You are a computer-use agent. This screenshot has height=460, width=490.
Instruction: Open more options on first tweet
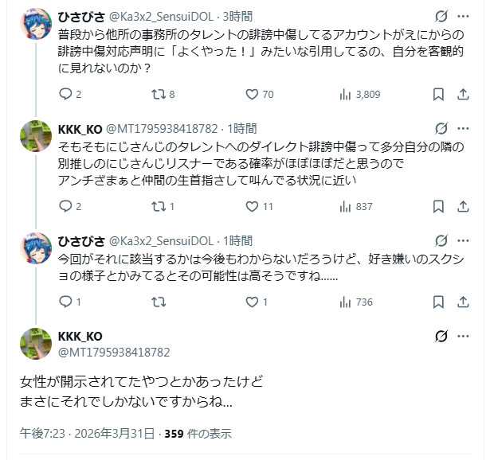tap(465, 16)
